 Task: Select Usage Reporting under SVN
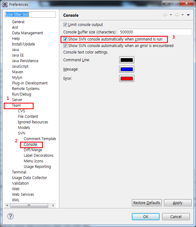(37, 167)
